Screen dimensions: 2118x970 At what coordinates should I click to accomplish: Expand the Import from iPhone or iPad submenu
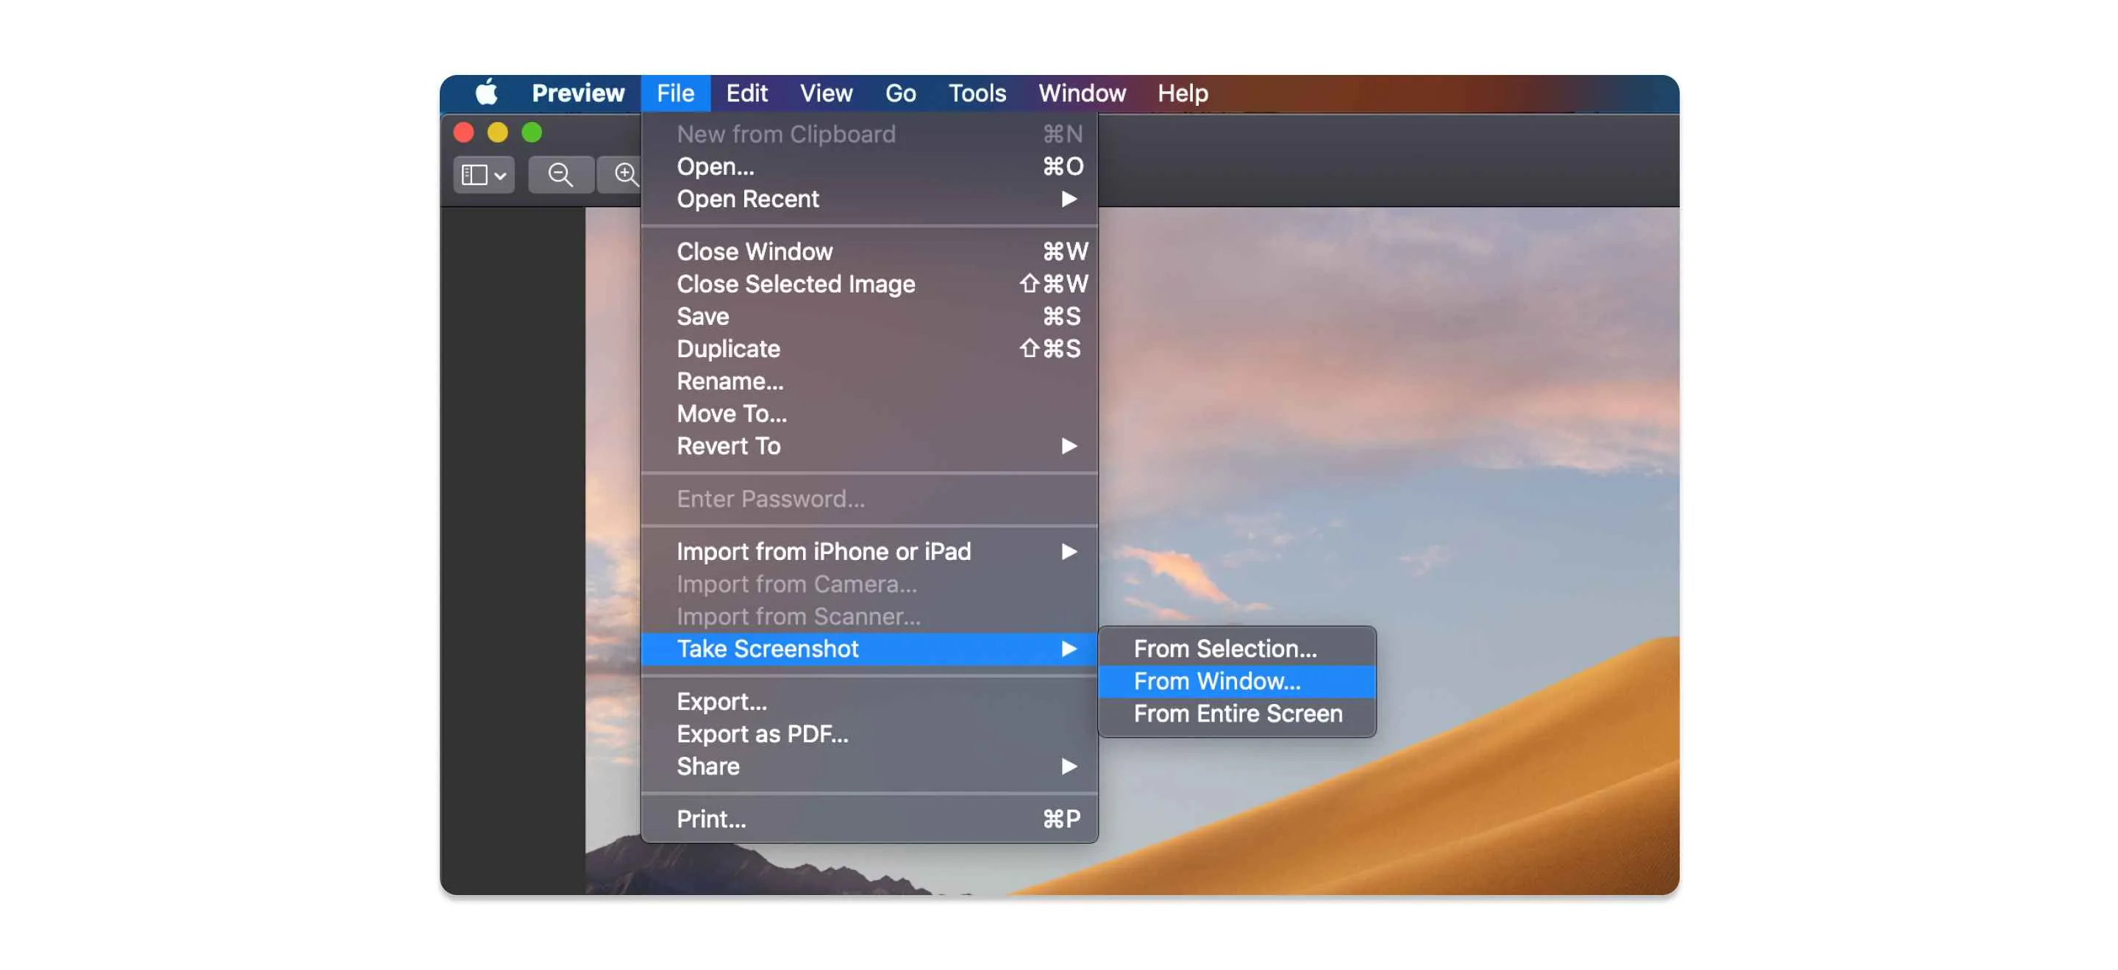(1070, 551)
